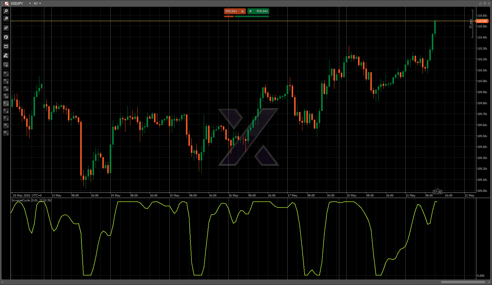Switch to the m15 timeframe

pos(6,89)
